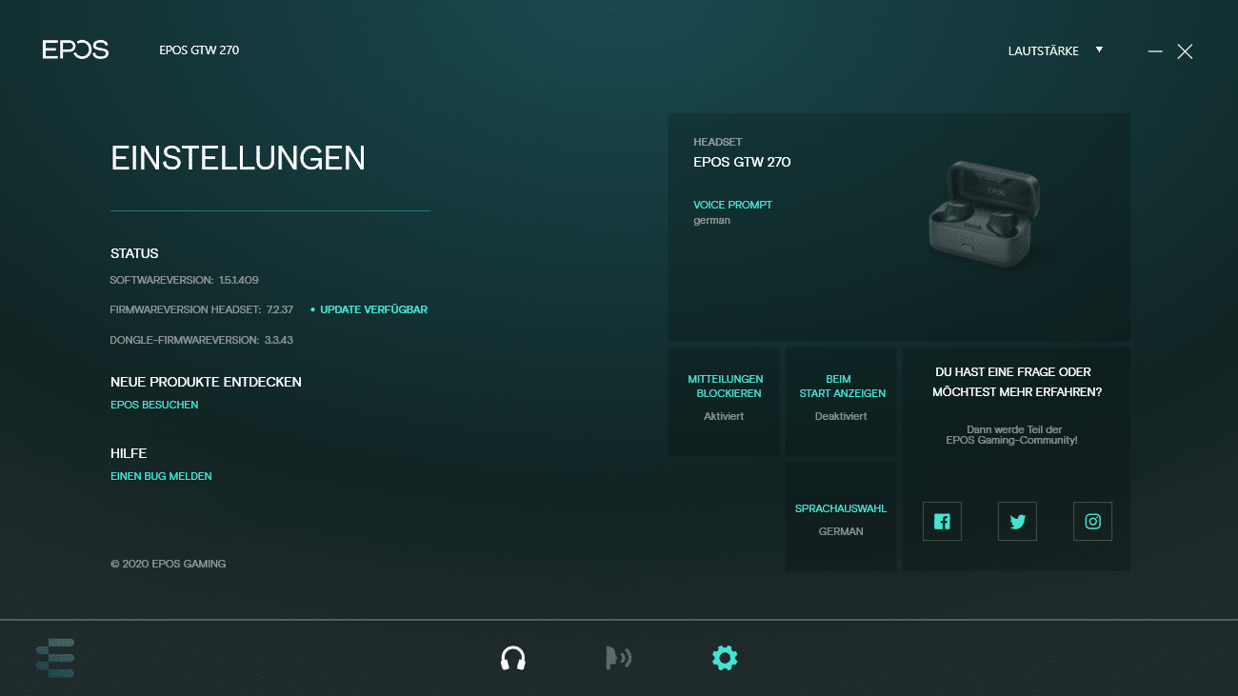The height and width of the screenshot is (696, 1238).
Task: Open the EPOS Twitter page icon
Action: tap(1017, 522)
